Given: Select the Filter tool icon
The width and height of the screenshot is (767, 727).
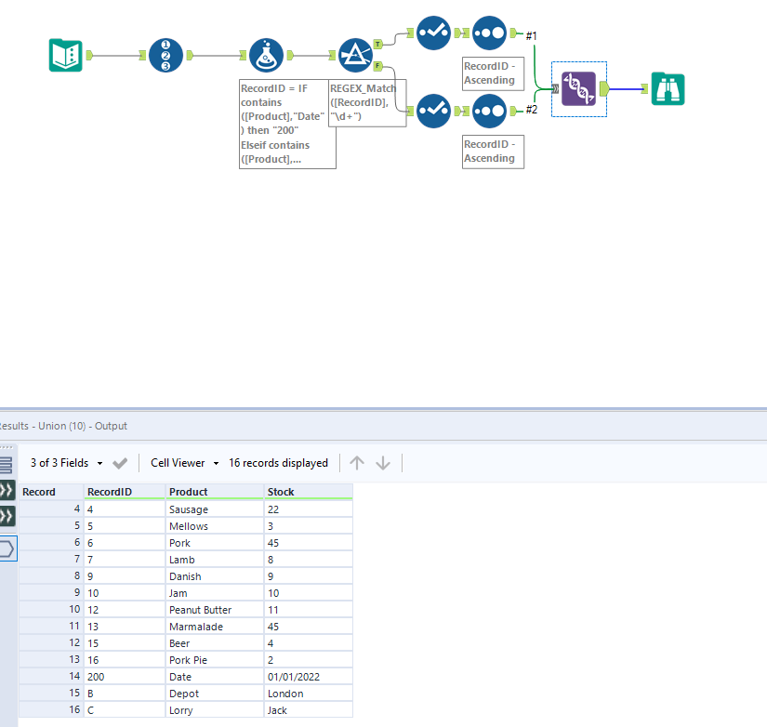Looking at the screenshot, I should 355,54.
